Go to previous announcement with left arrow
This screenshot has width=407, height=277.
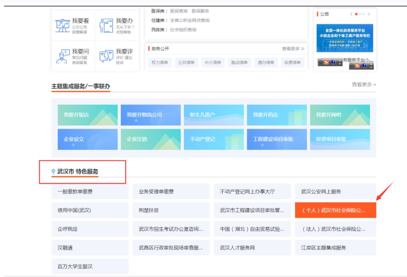click(x=351, y=14)
